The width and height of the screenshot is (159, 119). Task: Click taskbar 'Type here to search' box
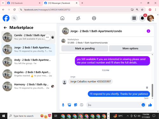point(30,116)
